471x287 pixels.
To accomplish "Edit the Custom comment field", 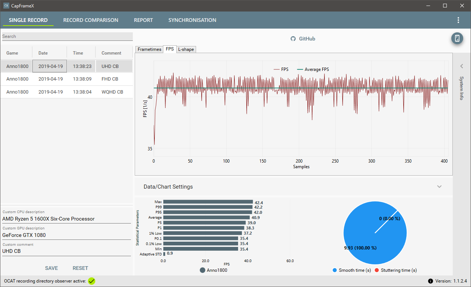I will pyautogui.click(x=67, y=251).
